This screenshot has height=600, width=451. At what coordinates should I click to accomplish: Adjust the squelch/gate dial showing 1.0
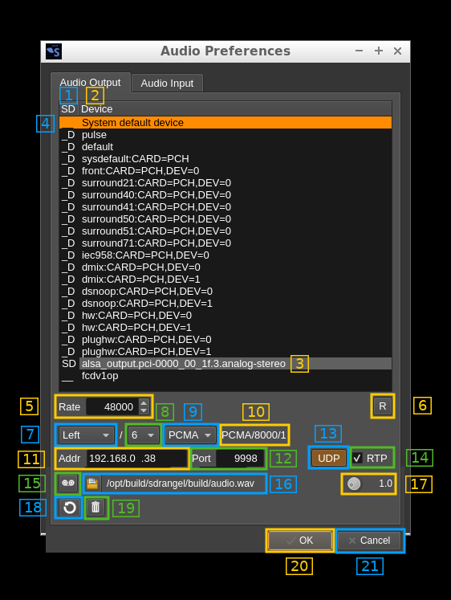point(354,484)
